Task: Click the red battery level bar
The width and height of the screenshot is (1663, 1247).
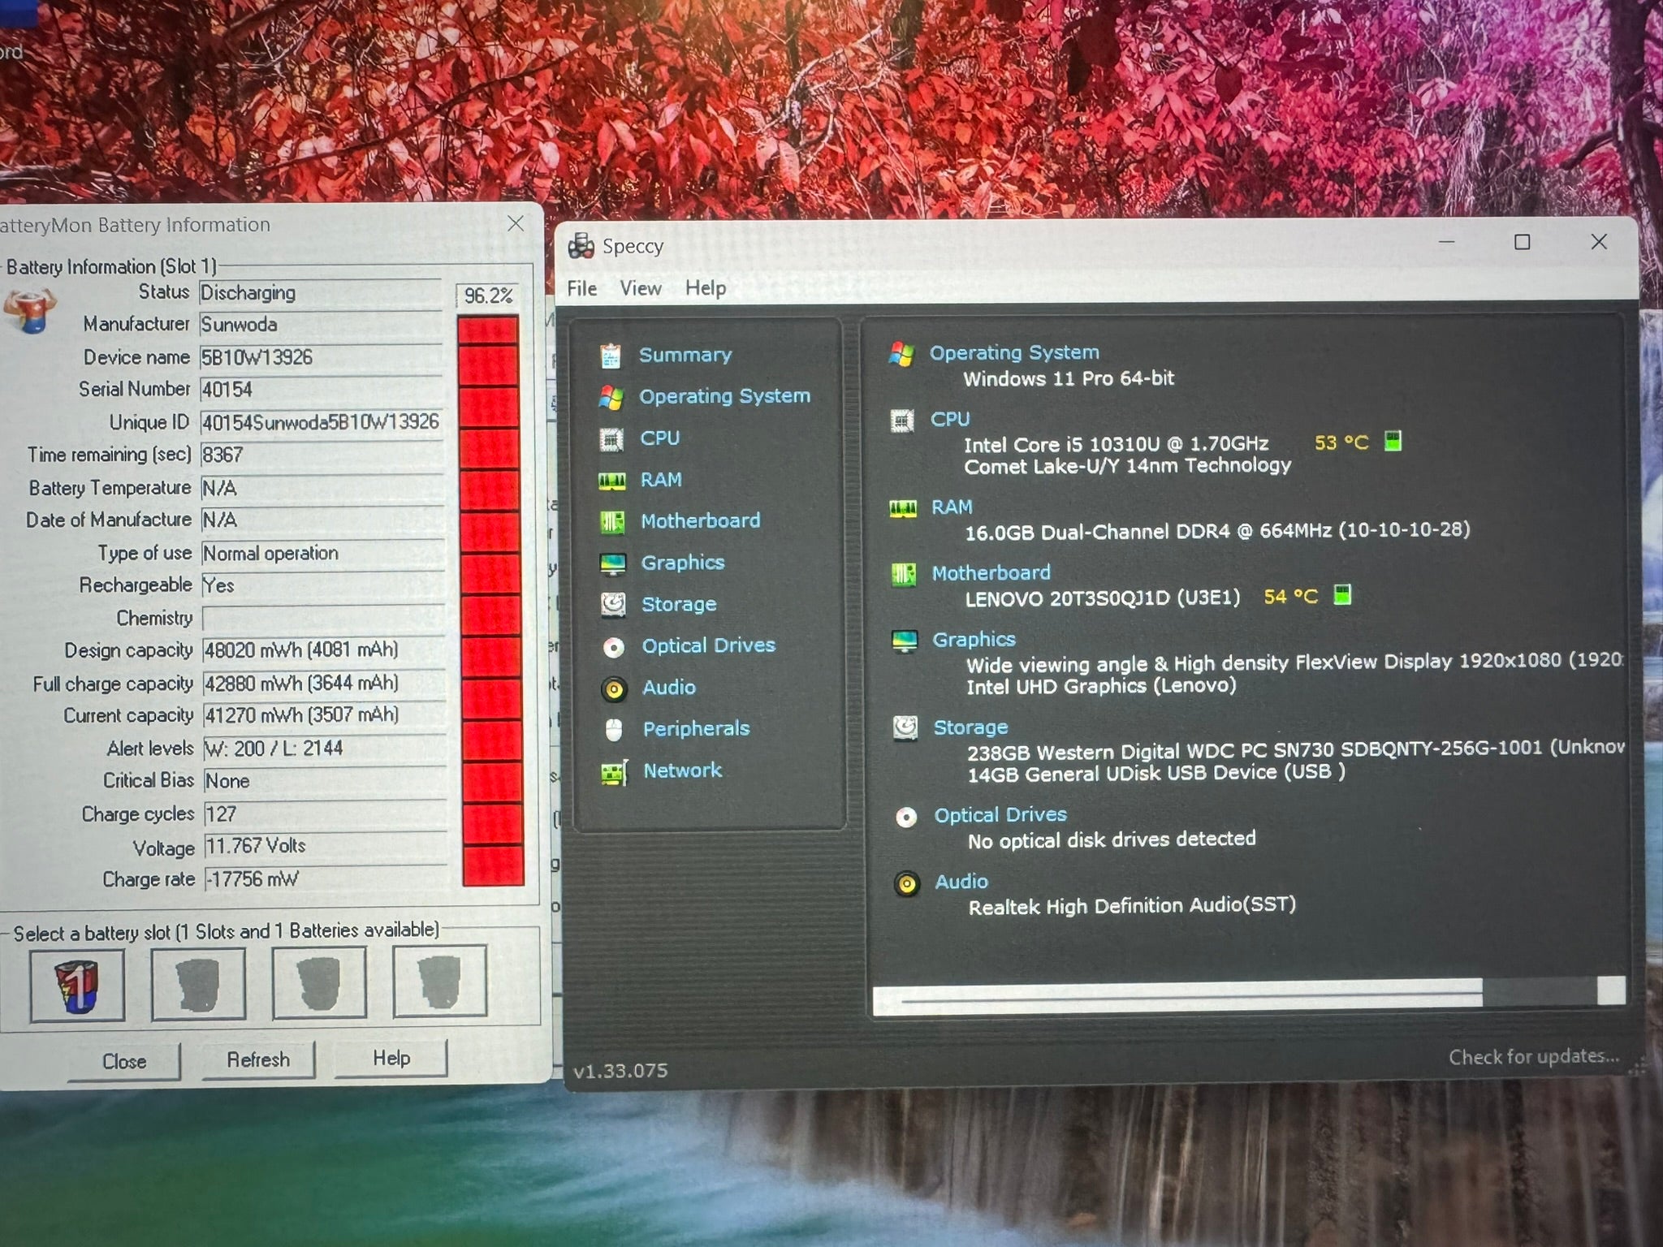Action: click(490, 601)
